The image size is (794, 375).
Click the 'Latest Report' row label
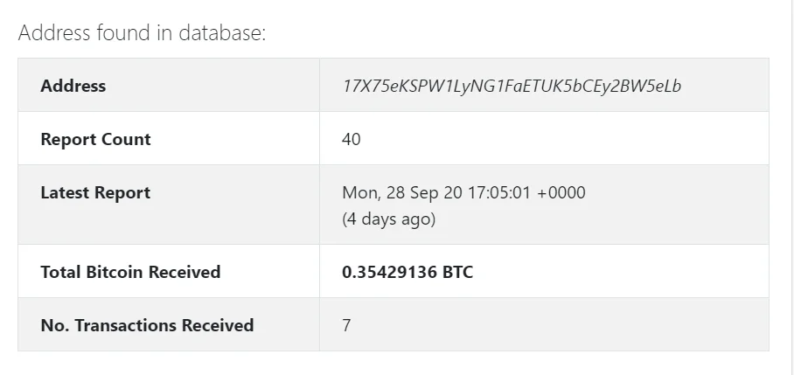point(95,192)
